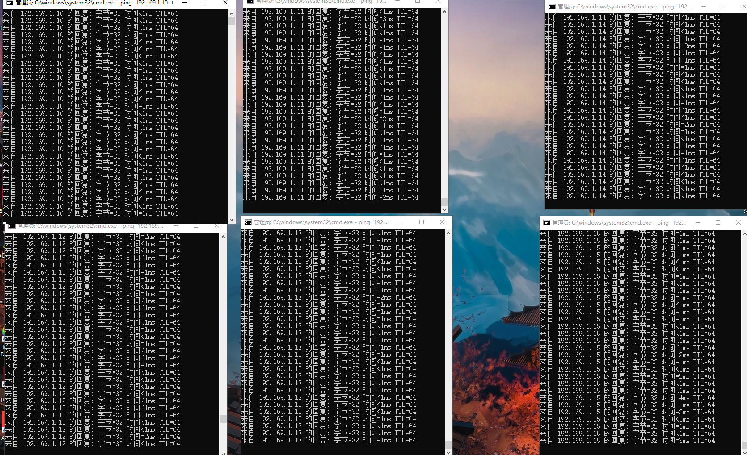
Task: Click cmd title icon of 192.169.1.12 window
Action: click(12, 226)
